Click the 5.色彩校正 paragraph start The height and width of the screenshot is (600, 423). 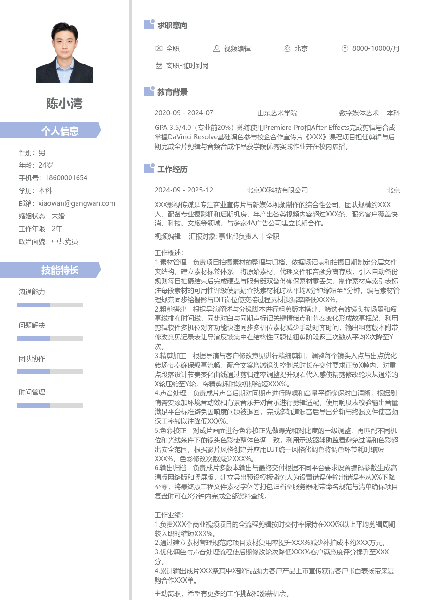[171, 431]
